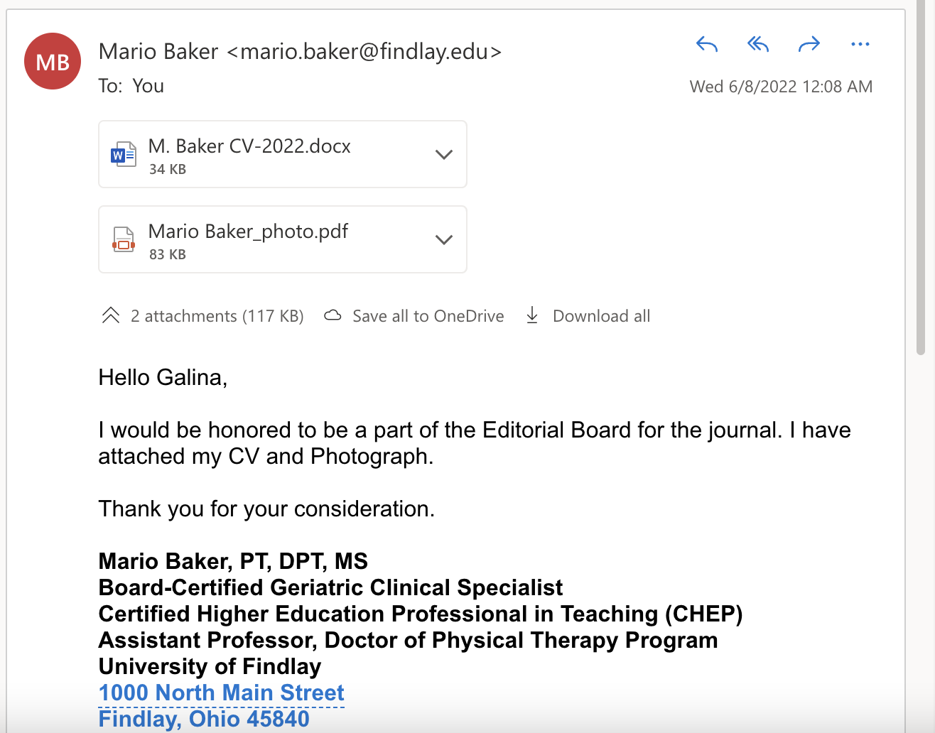Expand options for Mario Baker_photo.pdf
Image resolution: width=935 pixels, height=733 pixels.
(443, 239)
